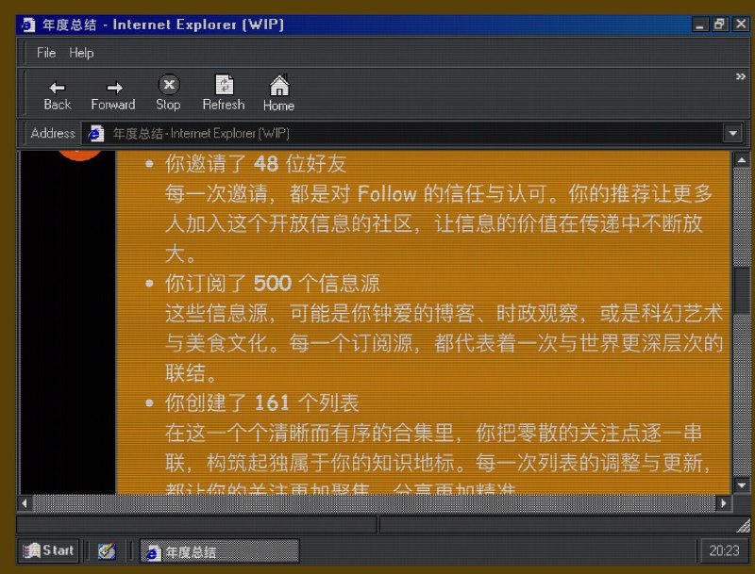Open the address bar history dropdown
Viewport: 755px width, 574px height.
733,133
